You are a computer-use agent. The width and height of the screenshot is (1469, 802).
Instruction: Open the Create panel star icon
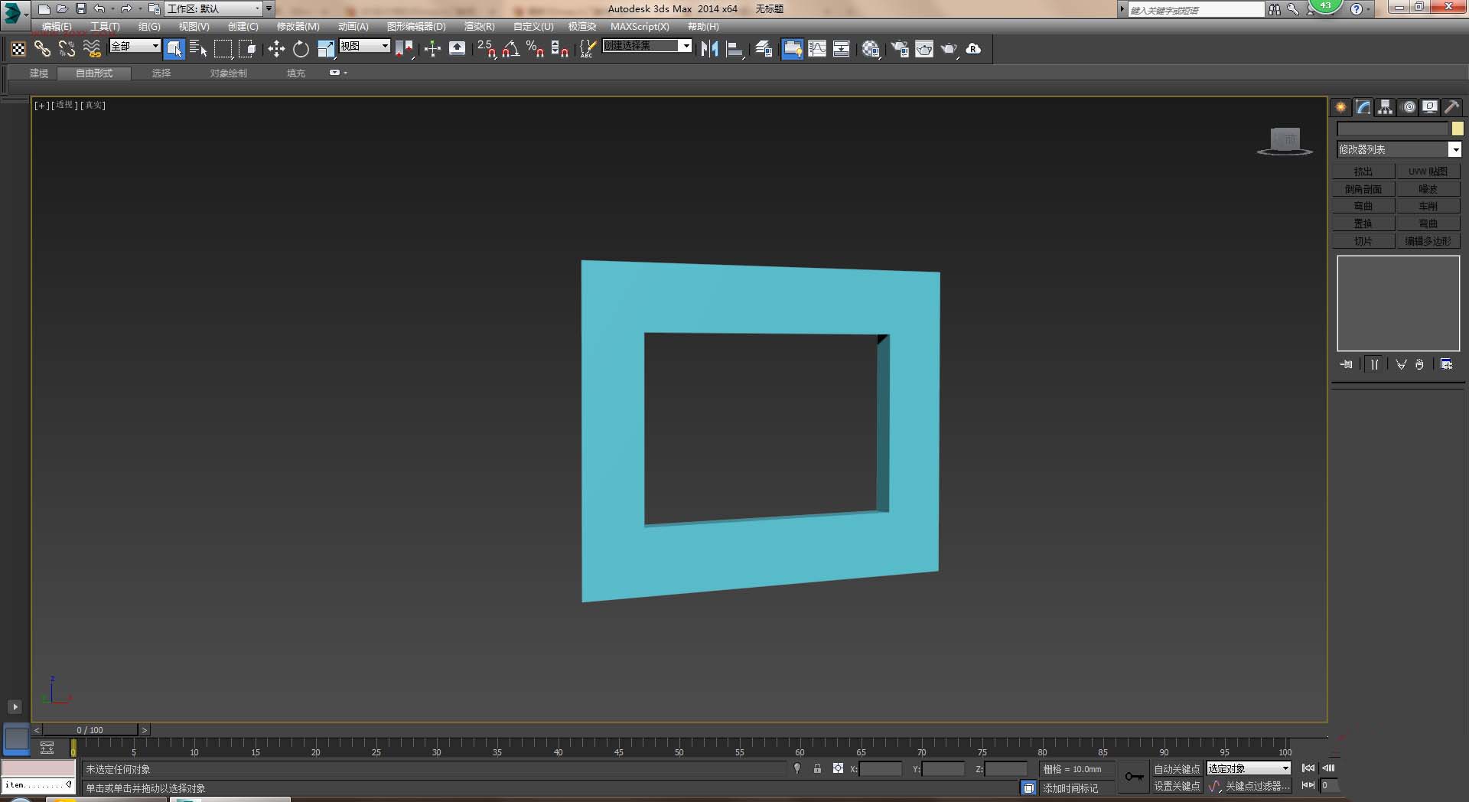pyautogui.click(x=1341, y=107)
